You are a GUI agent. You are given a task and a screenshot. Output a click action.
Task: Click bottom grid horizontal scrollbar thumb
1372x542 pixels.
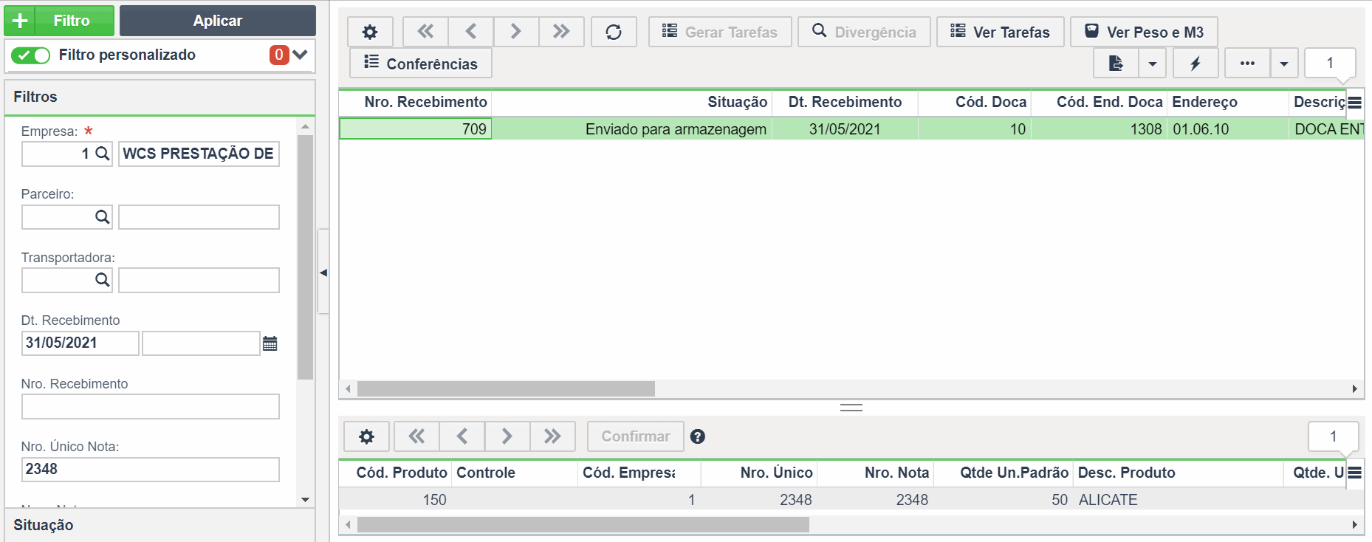pos(583,525)
